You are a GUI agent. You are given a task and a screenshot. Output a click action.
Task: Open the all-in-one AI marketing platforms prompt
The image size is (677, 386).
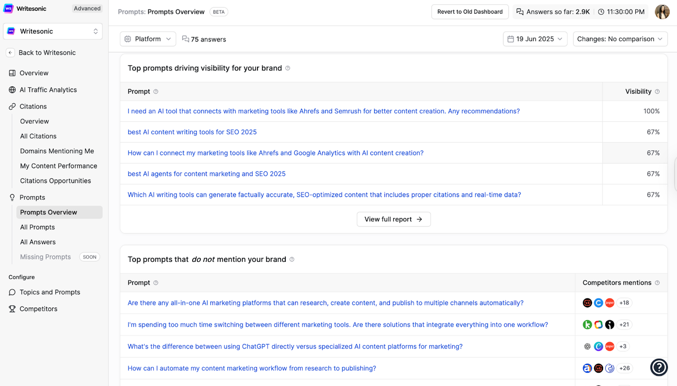coord(325,303)
